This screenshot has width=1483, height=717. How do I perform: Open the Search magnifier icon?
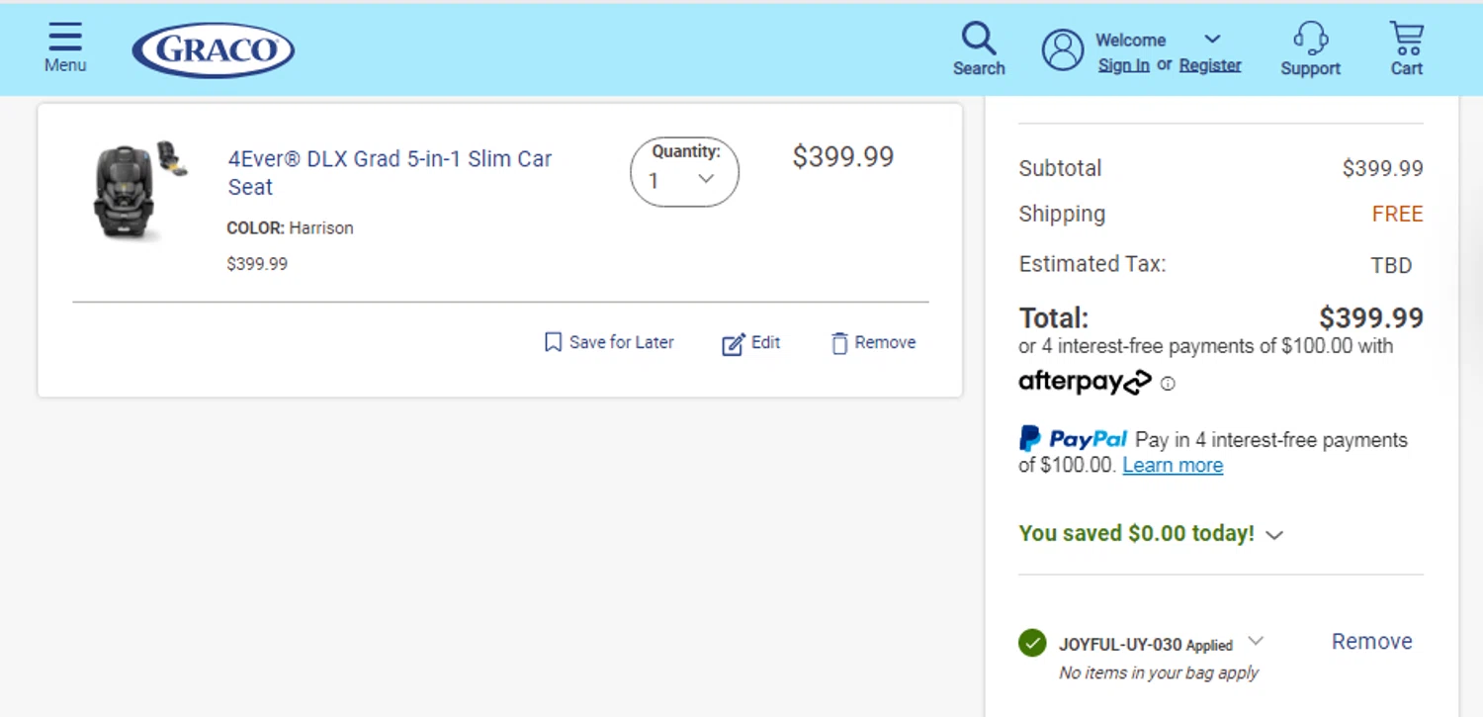pos(979,38)
